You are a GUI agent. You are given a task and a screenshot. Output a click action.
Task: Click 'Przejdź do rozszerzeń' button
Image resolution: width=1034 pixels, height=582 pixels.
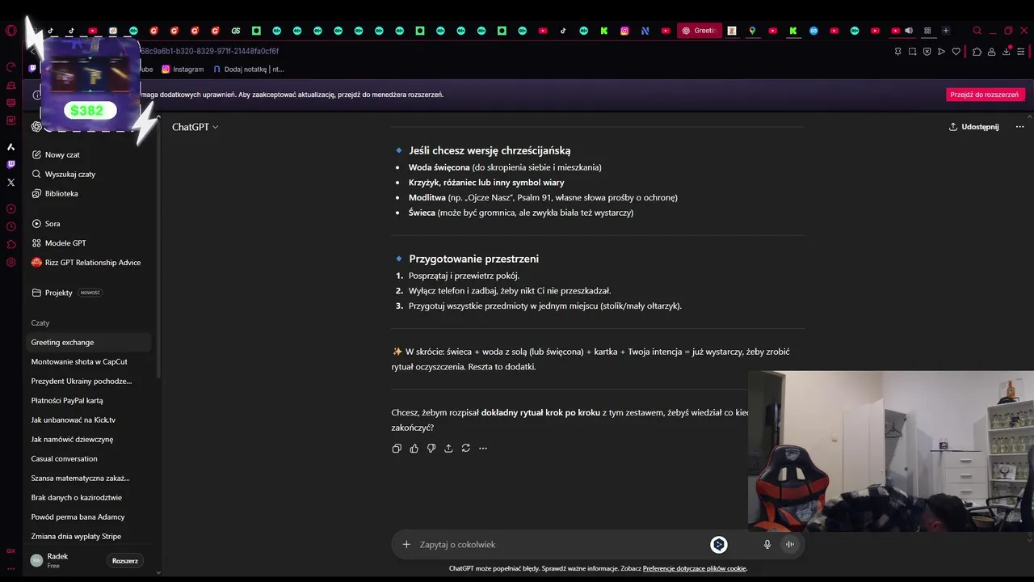tap(985, 95)
